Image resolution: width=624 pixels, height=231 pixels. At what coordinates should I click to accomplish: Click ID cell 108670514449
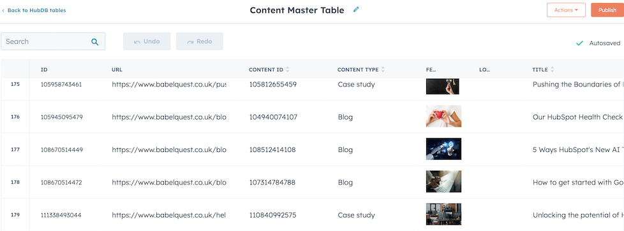(x=61, y=150)
